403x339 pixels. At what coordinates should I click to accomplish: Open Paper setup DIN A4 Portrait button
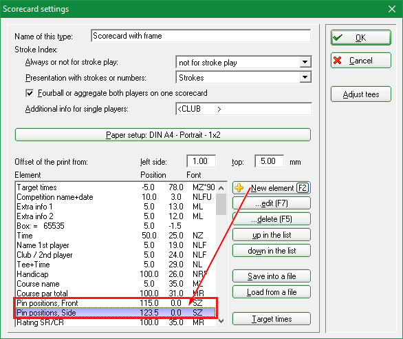[163, 135]
